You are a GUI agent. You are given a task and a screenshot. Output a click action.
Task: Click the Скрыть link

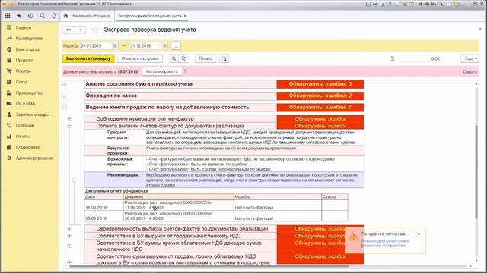[470, 72]
